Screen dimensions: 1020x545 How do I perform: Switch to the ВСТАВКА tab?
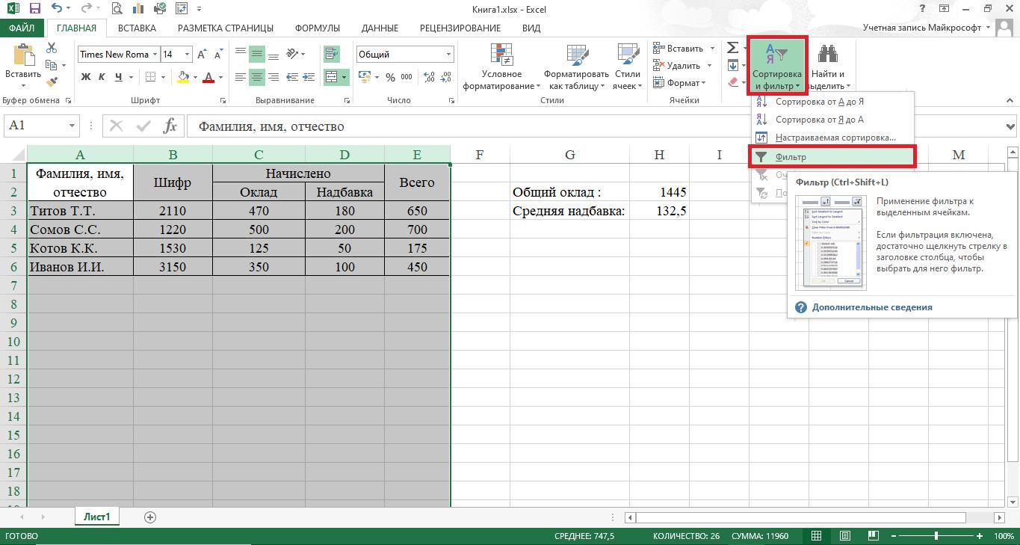(137, 28)
